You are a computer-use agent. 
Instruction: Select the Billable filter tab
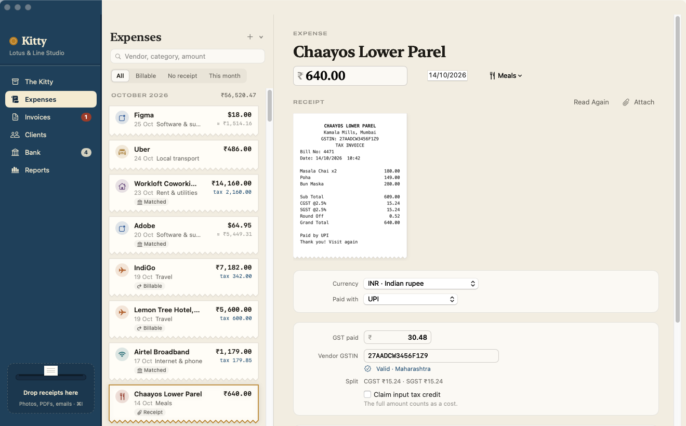point(146,76)
